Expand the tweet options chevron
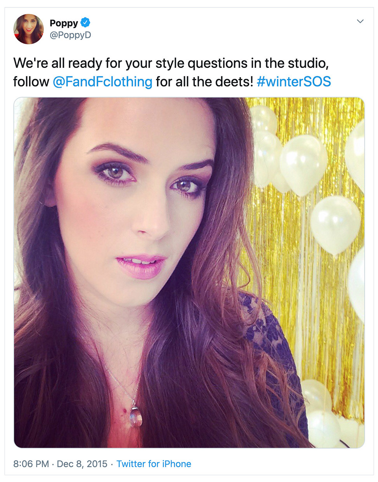Screen dimensions: 378x482 click(360, 21)
